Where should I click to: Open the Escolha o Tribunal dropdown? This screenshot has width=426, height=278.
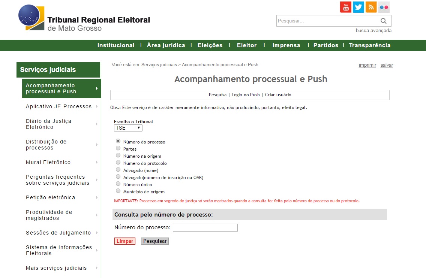tap(128, 128)
